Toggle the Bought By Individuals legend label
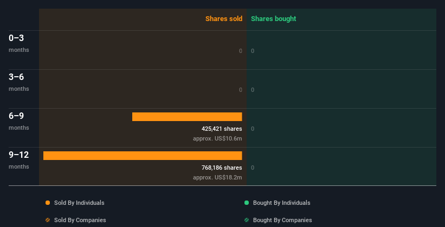 click(281, 203)
